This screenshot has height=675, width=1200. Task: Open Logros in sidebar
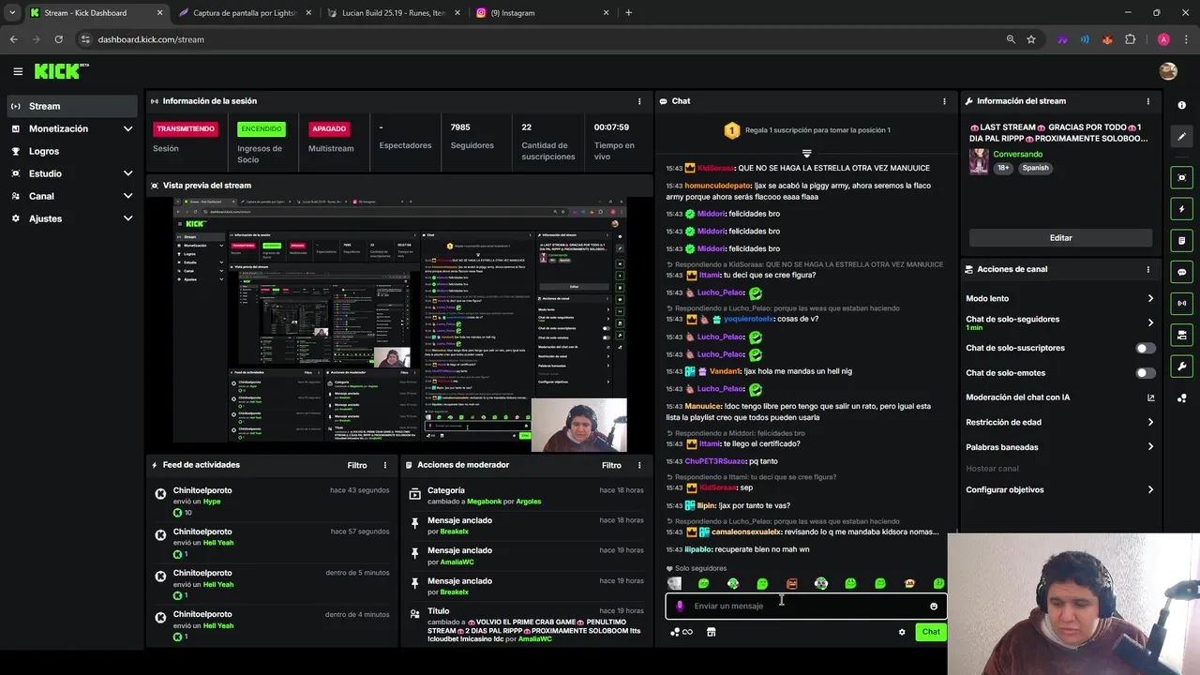73,151
